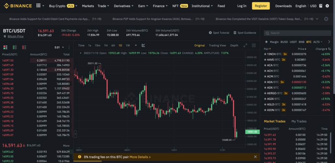The height and width of the screenshot is (163, 335).
Task: Show only bids order book view
Action: pos(15,47)
